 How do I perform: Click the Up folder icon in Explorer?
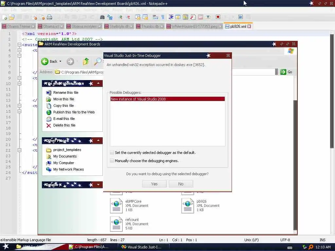click(x=86, y=61)
